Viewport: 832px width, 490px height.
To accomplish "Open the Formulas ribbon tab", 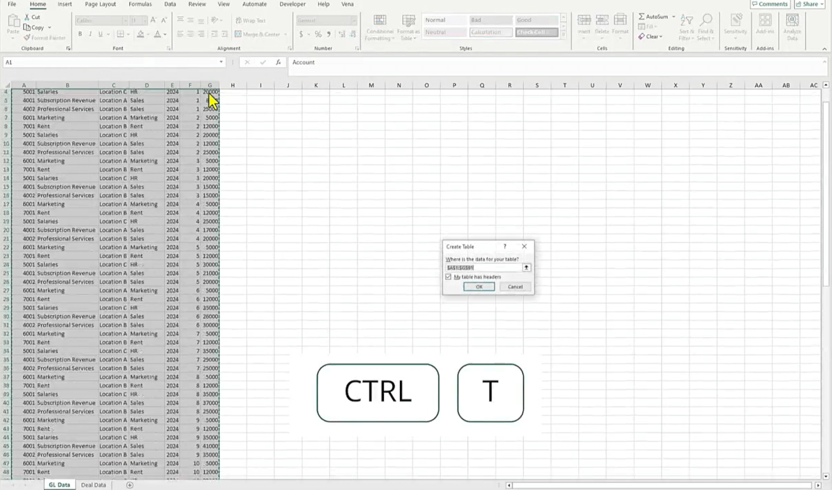I will click(x=139, y=4).
